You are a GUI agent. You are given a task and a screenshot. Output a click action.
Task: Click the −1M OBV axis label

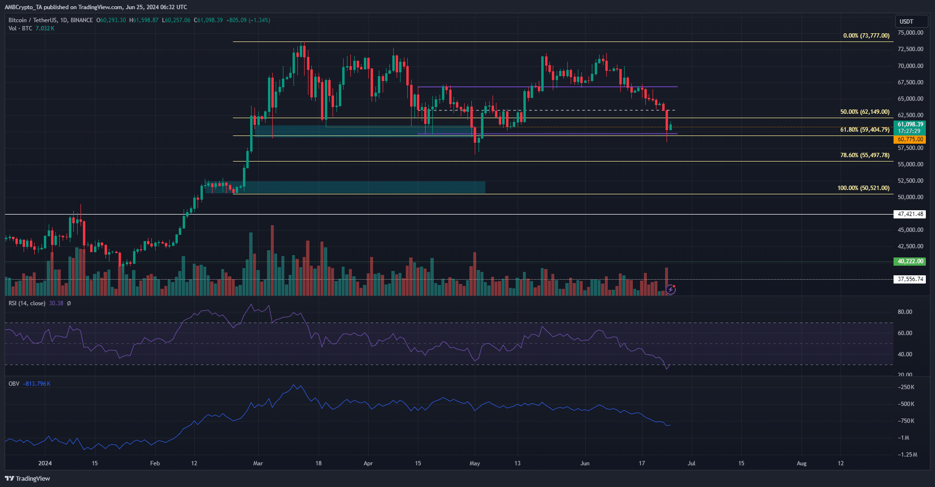click(903, 438)
